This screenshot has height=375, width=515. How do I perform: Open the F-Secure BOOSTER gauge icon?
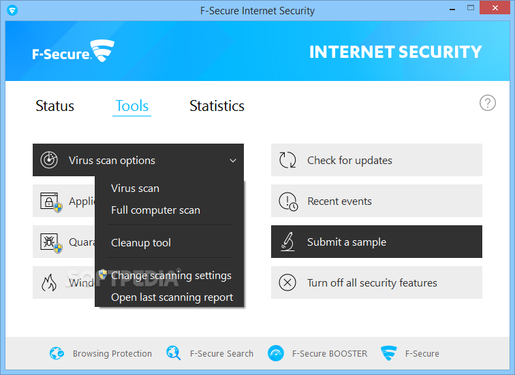pos(276,353)
